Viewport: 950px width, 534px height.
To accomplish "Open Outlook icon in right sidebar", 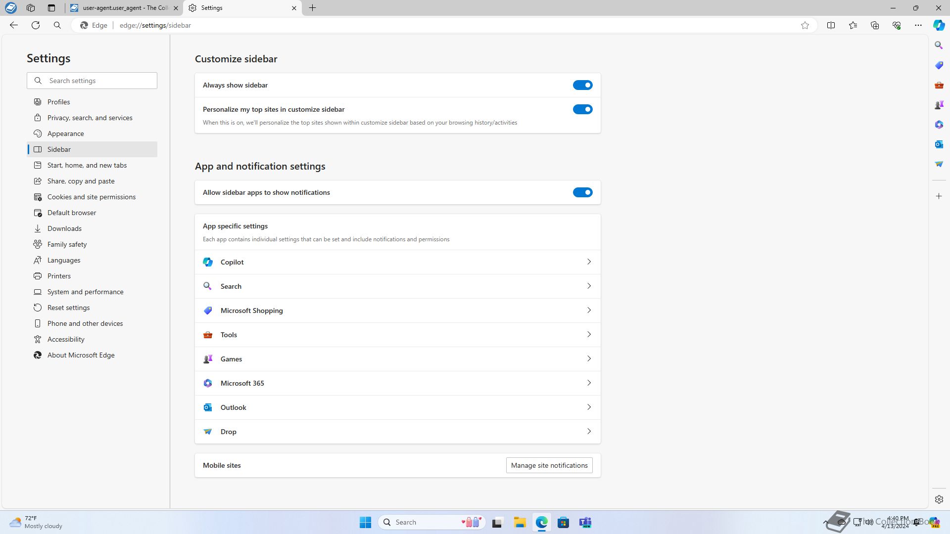I will pyautogui.click(x=939, y=144).
